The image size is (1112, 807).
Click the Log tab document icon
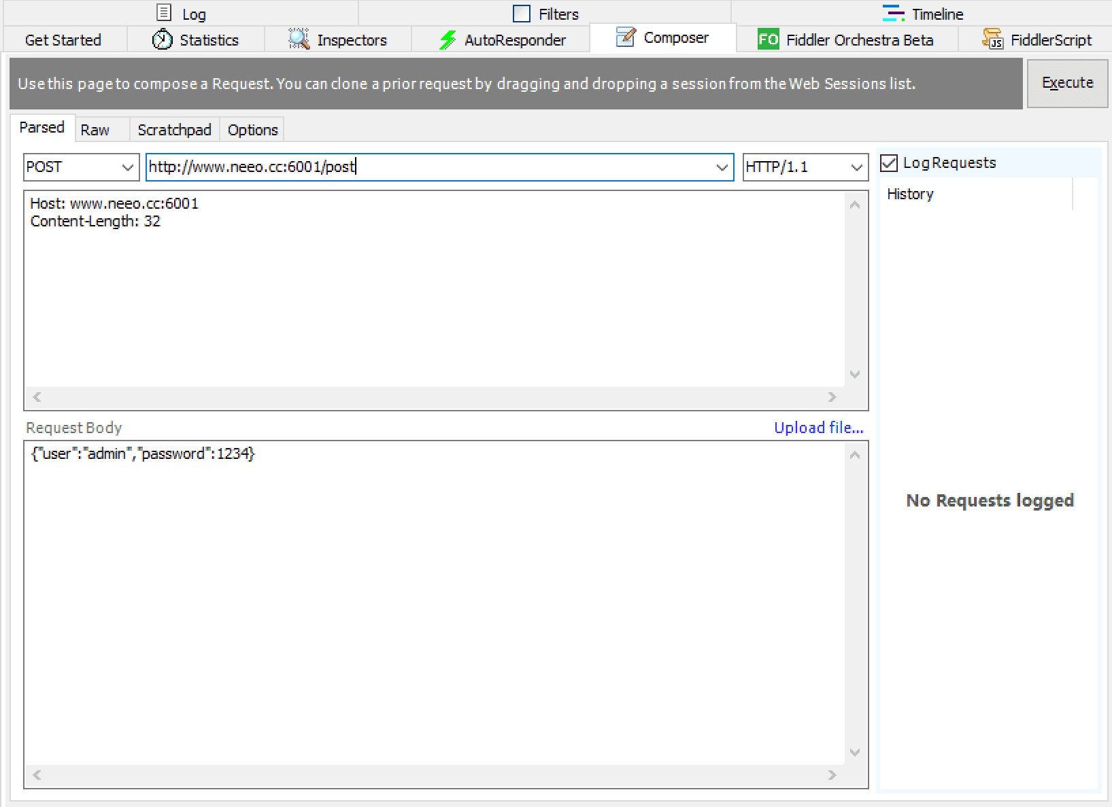(x=164, y=13)
